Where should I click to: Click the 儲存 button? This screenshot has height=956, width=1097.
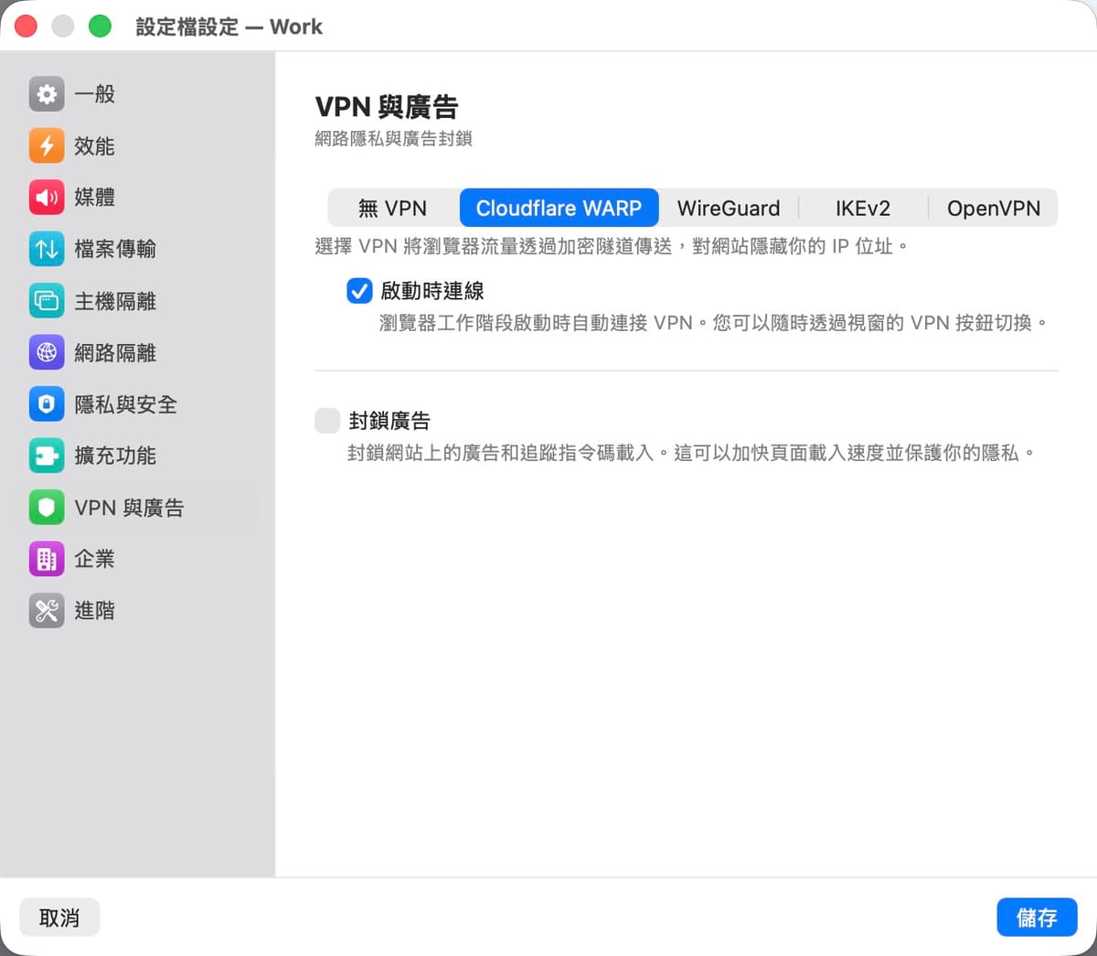[x=1037, y=918]
